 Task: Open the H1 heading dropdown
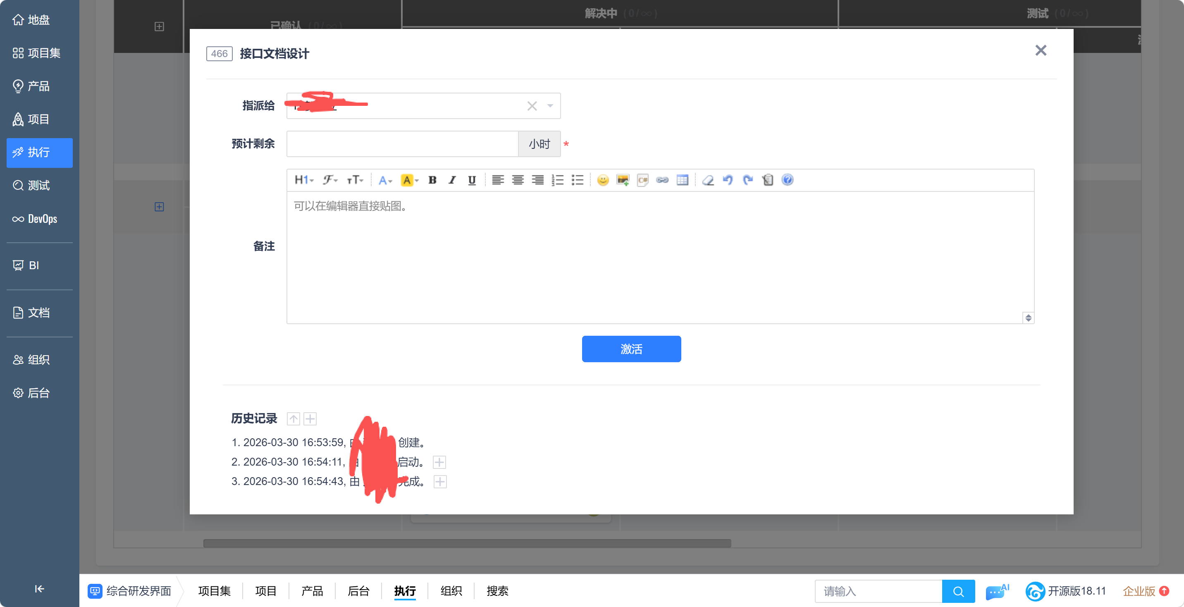coord(303,180)
